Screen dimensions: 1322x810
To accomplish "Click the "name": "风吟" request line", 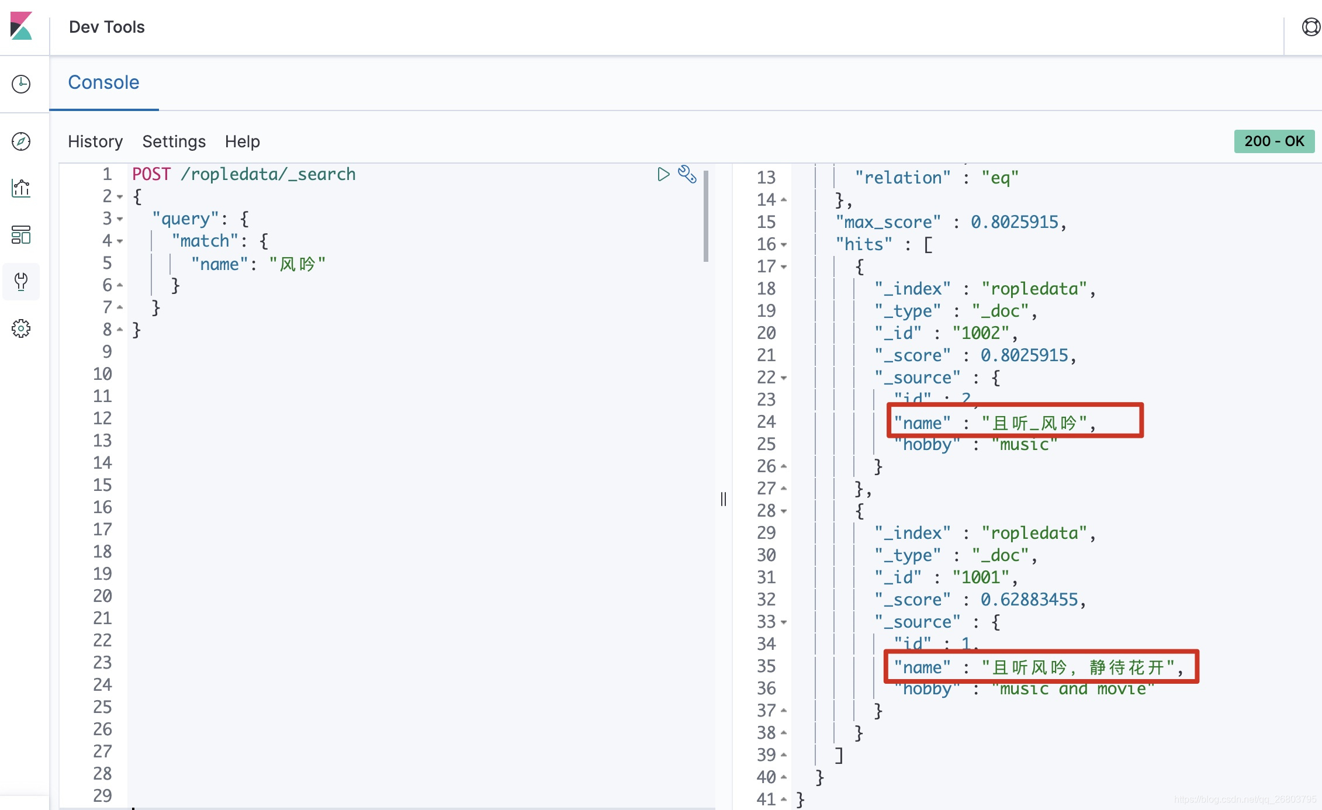I will (258, 264).
